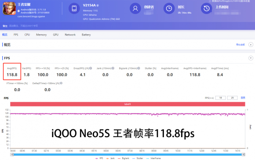Open the help icon next to BigJank
Viewport: 255px width, 160px height.
click(138, 68)
